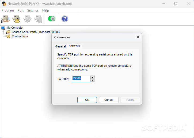
Task: Open the Help menu
Action: click(x=45, y=10)
